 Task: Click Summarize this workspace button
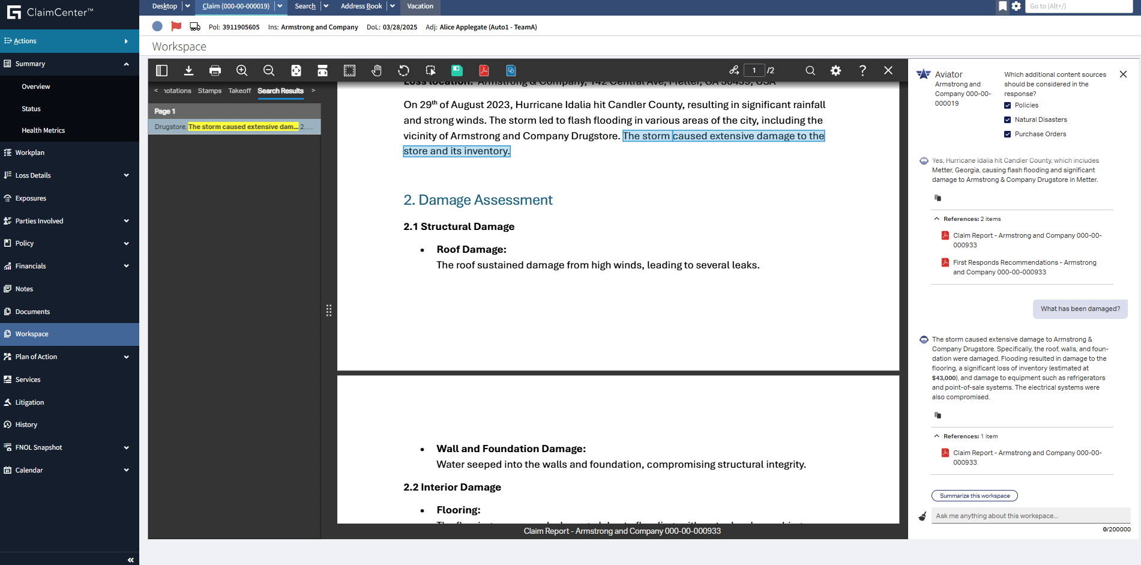click(x=974, y=496)
